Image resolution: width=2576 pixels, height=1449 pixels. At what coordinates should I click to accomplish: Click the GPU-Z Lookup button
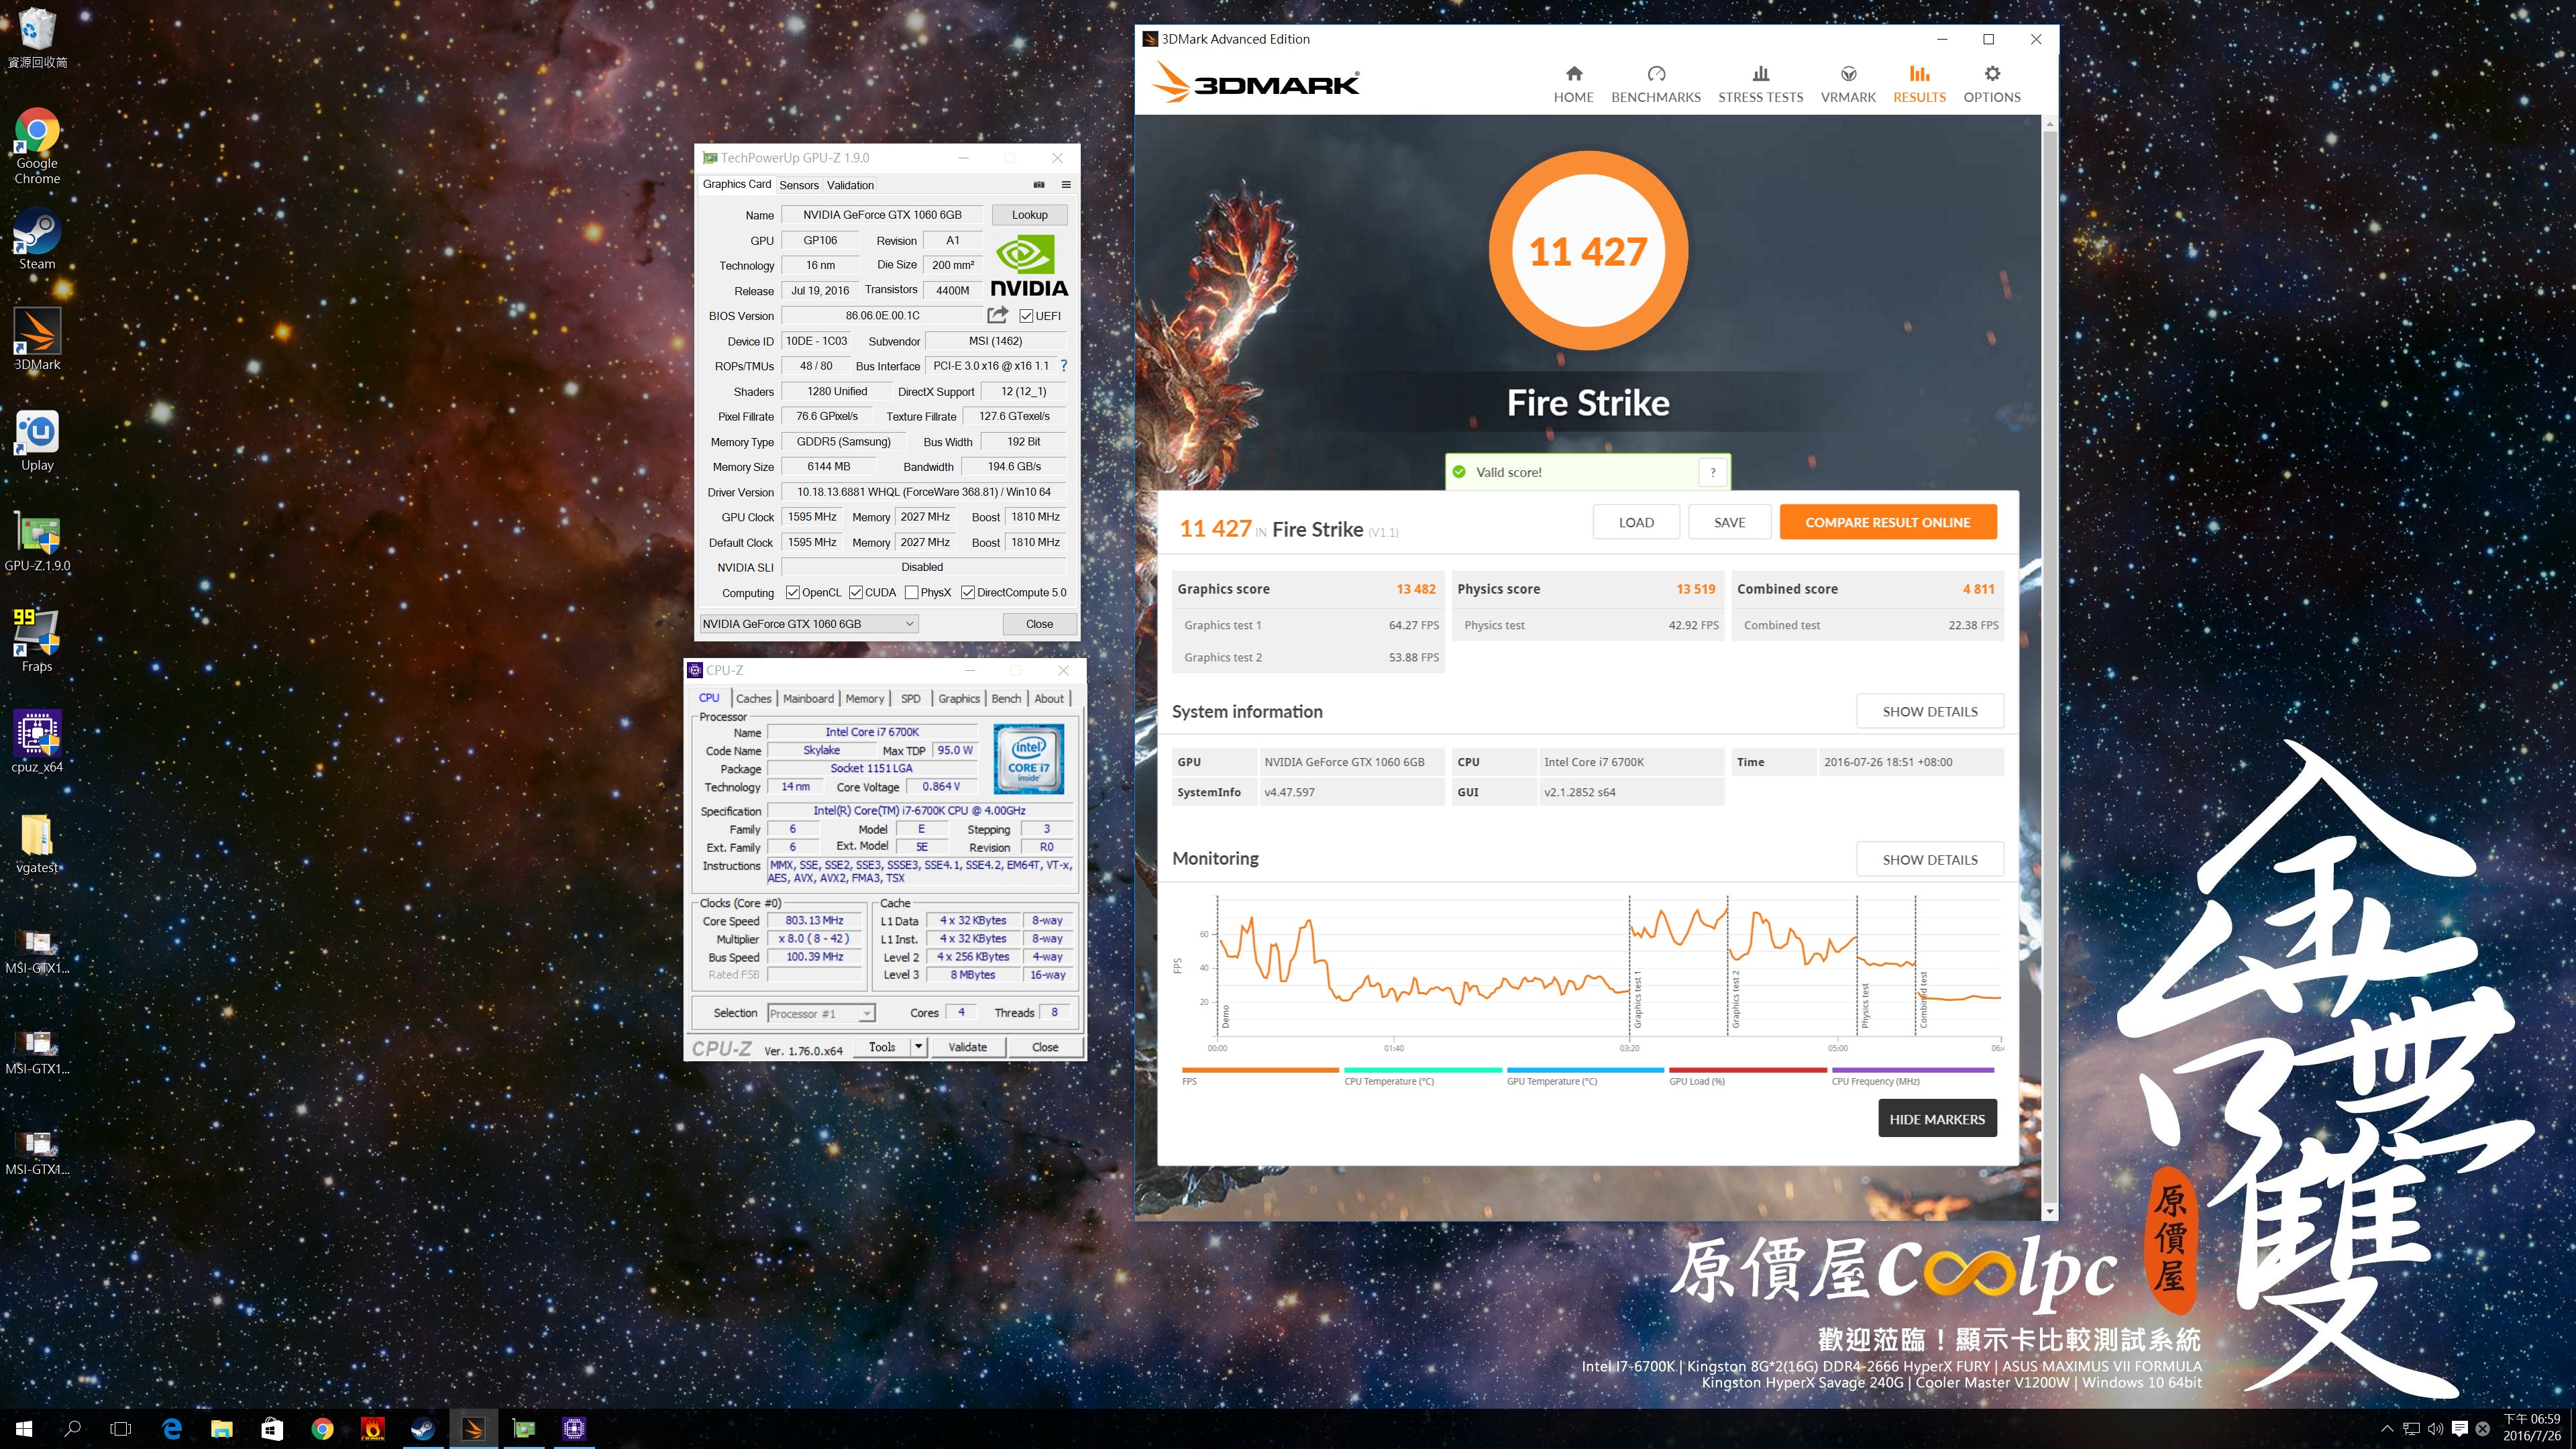click(x=1029, y=215)
